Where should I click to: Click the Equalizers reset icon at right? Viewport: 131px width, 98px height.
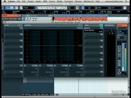click(x=82, y=25)
